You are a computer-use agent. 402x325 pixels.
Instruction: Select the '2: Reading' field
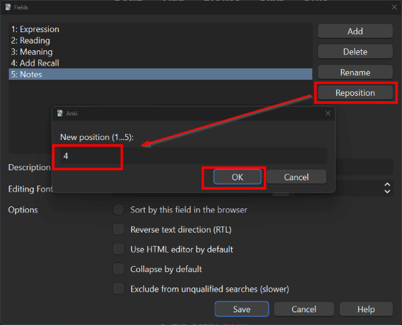[x=161, y=40]
